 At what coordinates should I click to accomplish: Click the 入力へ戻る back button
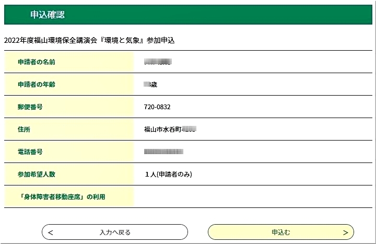tap(115, 232)
